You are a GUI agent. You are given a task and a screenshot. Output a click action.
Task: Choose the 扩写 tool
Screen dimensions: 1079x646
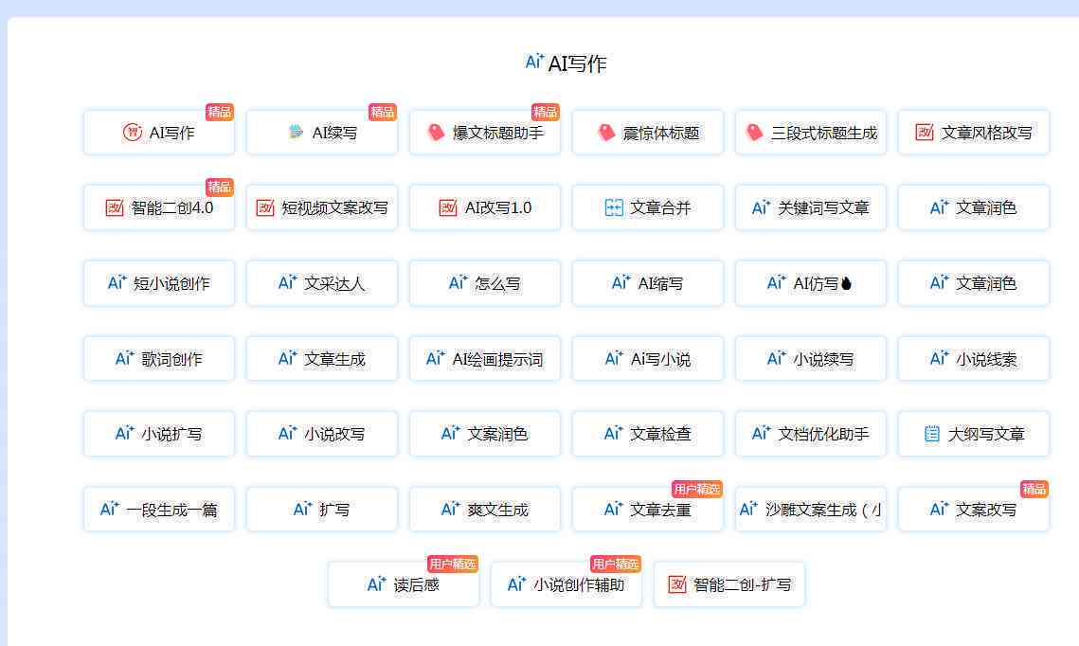coord(322,509)
